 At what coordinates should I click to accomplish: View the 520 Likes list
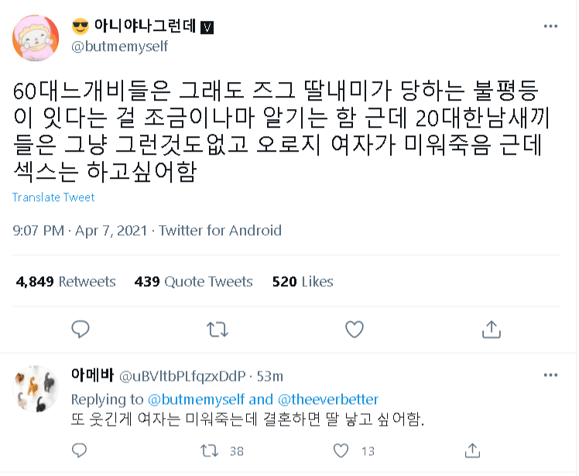coord(303,282)
